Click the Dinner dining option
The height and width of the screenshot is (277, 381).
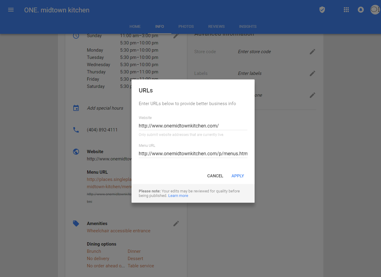[134, 251]
